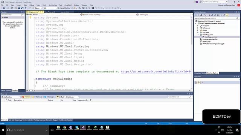241x135 pixels.
Task: Open the UWPCalendar.MainPage type dropdown
Action: (109, 15)
